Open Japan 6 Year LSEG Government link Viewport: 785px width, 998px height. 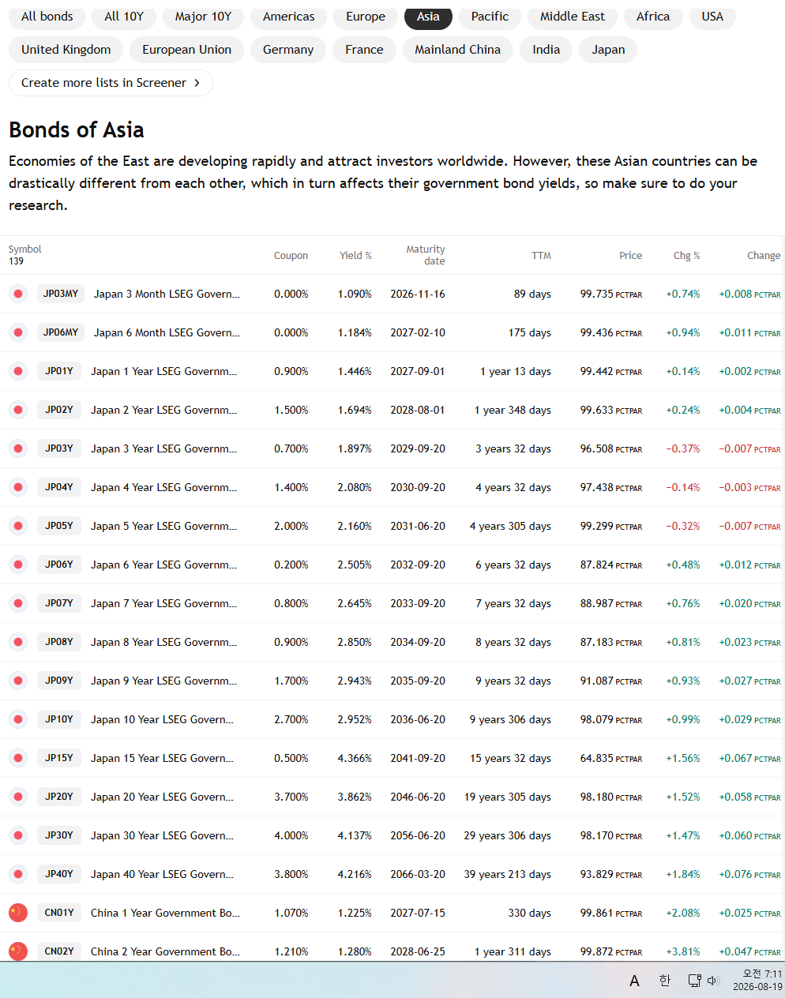pyautogui.click(x=163, y=565)
